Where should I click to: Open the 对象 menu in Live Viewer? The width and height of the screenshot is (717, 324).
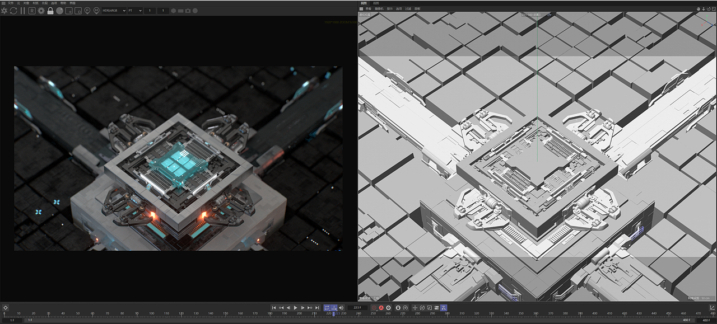click(x=26, y=3)
